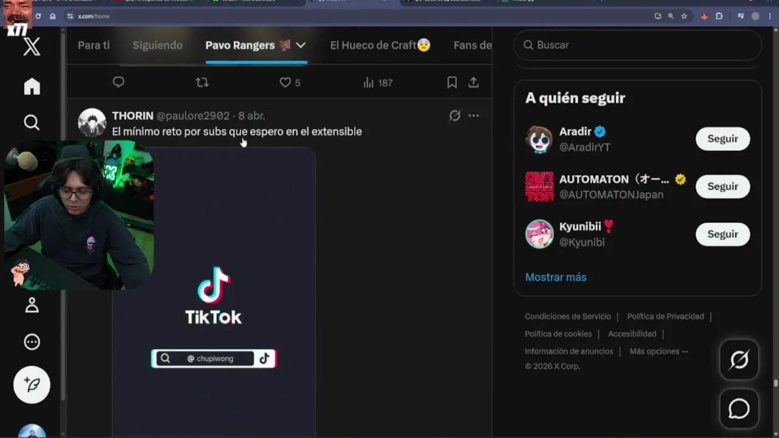Click the page vertical scrollbar thumb
779x438 pixels.
775,383
